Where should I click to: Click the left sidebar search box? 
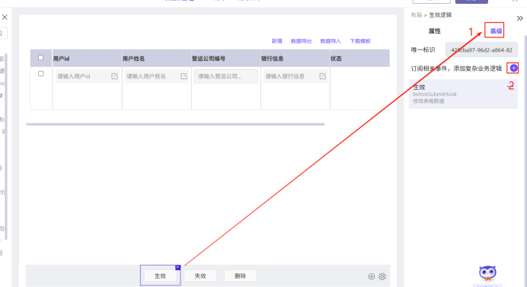3,33
